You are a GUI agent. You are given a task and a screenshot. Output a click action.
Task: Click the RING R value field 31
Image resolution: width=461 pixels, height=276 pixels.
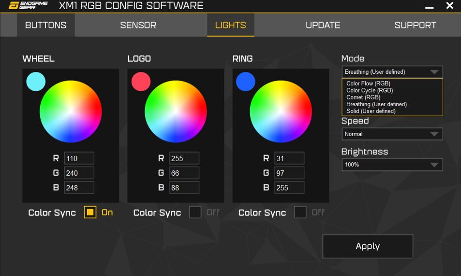289,158
